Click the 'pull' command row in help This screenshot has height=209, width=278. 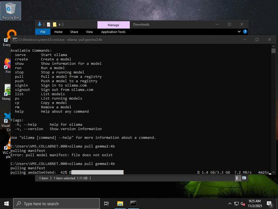click(x=58, y=76)
